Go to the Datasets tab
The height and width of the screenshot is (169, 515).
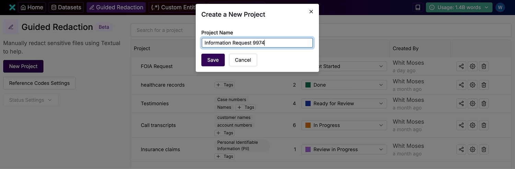click(x=66, y=8)
